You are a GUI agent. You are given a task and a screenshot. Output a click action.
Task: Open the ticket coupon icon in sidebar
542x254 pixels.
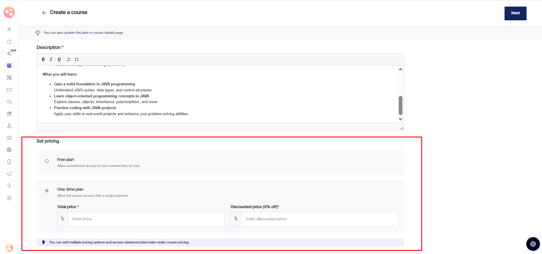9,90
